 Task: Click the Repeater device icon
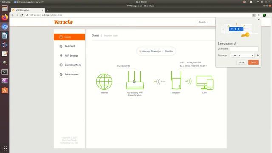click(176, 80)
